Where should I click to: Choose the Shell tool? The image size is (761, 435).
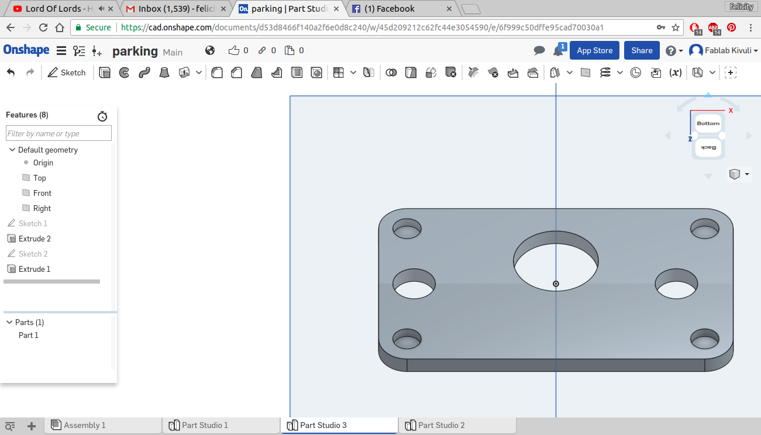click(x=297, y=72)
